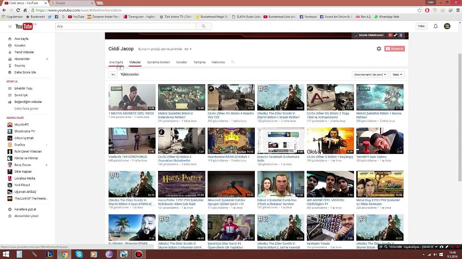This screenshot has width=462, height=259.
Task: Click the Barış Özcan channel icon
Action: pyautogui.click(x=10, y=165)
